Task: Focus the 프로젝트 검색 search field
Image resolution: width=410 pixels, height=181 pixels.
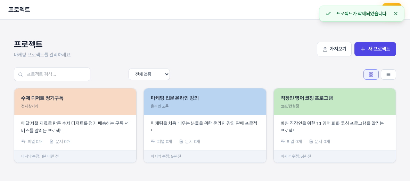Action: tap(52, 74)
